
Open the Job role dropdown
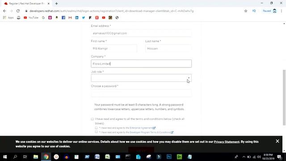[141, 78]
